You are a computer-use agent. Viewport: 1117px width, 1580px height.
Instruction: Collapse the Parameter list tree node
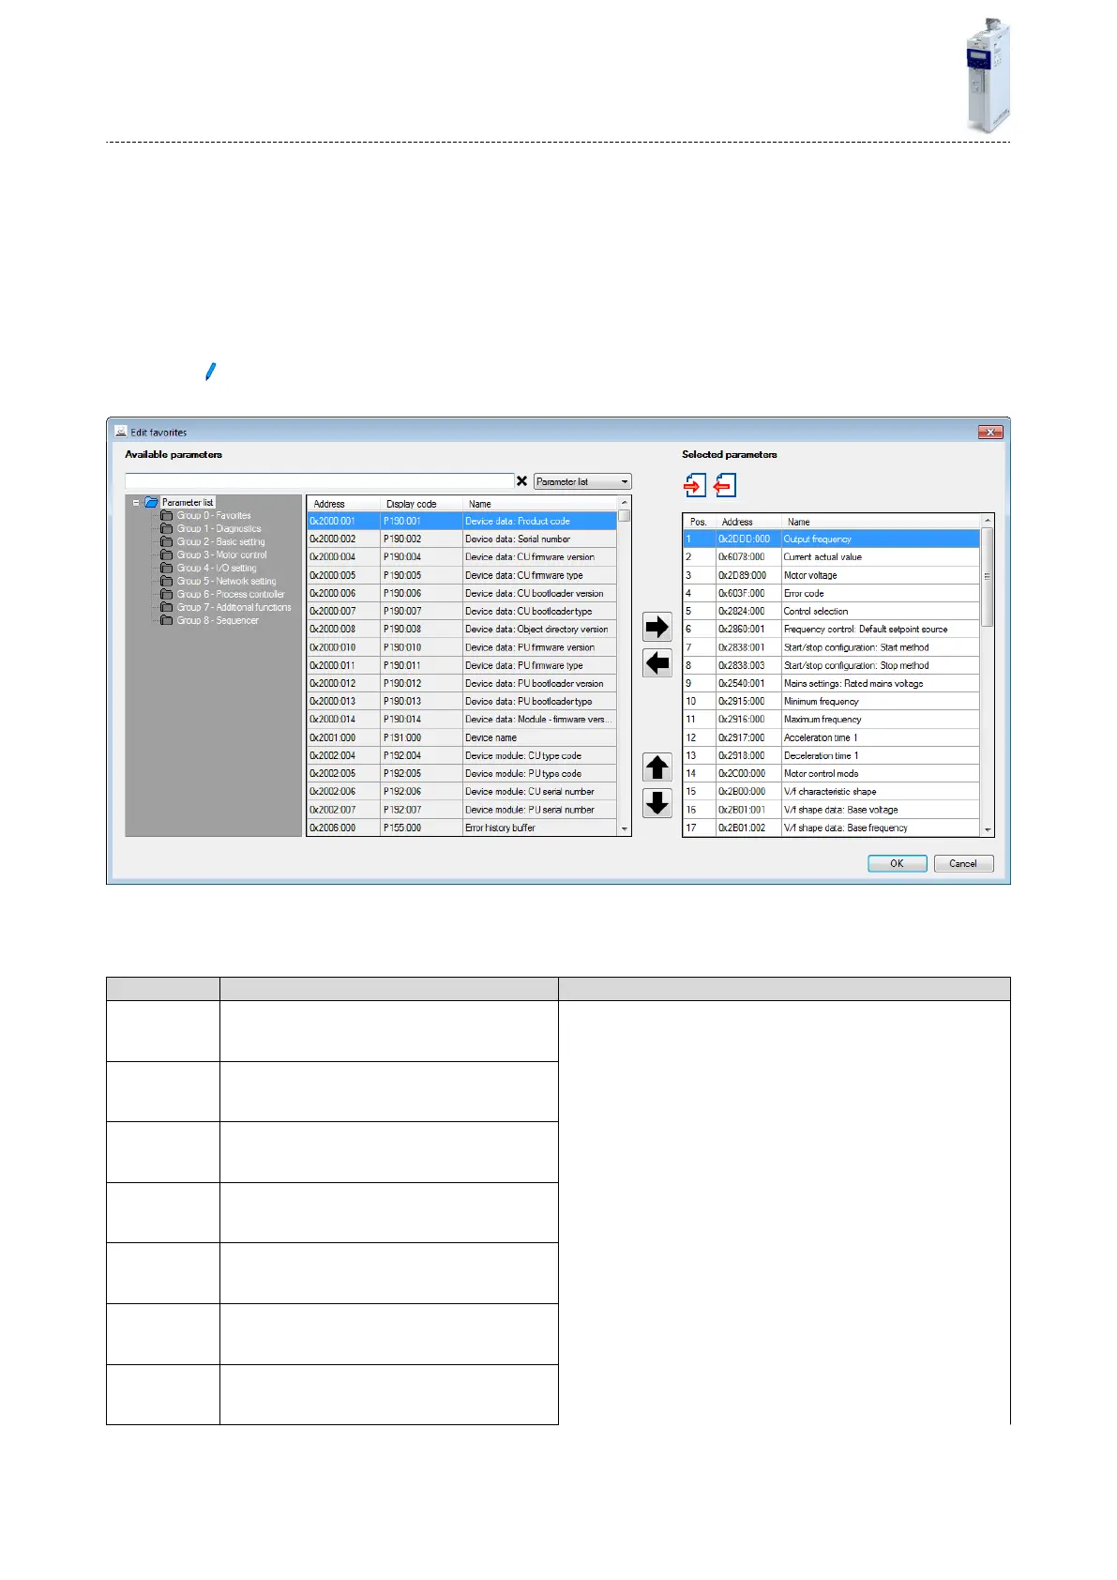tap(136, 502)
